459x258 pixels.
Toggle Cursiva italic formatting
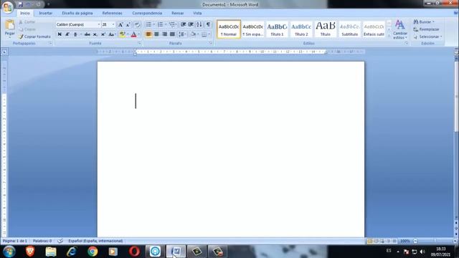(x=67, y=34)
